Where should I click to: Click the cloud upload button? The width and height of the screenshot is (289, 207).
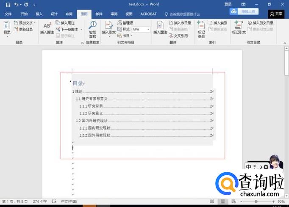point(244,11)
